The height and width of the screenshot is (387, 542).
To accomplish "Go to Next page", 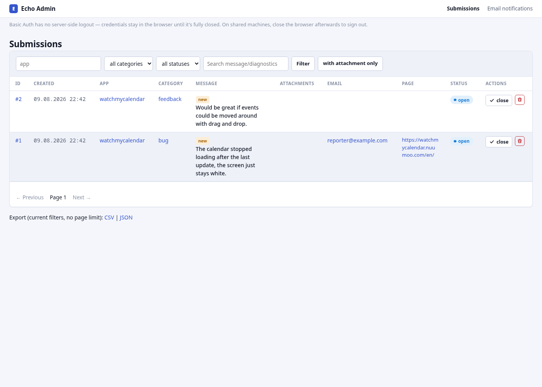I will pyautogui.click(x=82, y=197).
